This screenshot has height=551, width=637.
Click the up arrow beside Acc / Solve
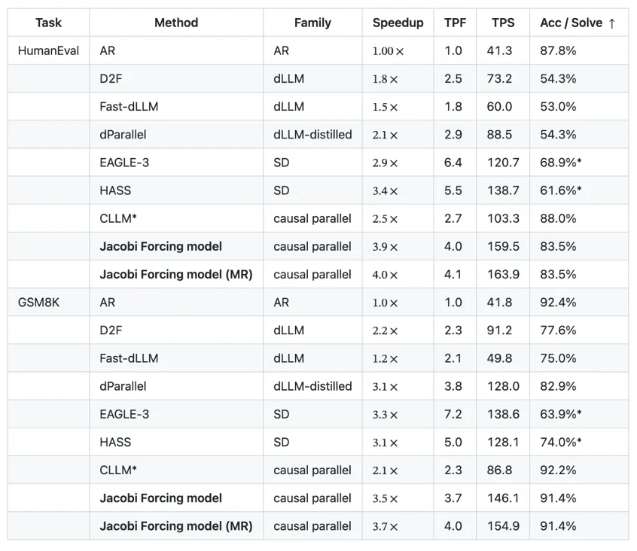[x=612, y=23]
